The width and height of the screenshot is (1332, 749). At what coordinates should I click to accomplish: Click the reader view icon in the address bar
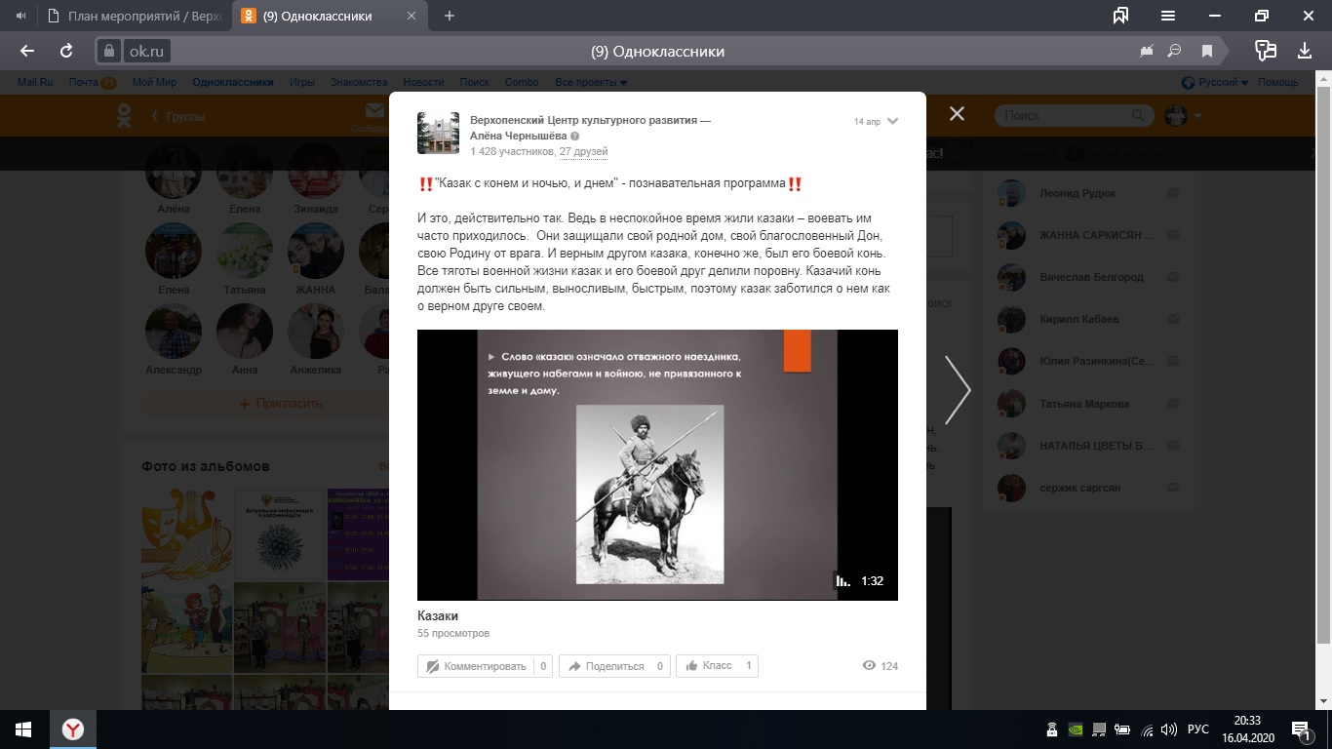(1148, 51)
